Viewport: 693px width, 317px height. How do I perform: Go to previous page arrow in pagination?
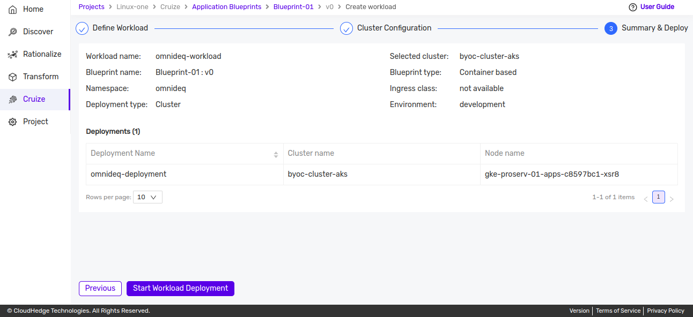click(x=646, y=199)
